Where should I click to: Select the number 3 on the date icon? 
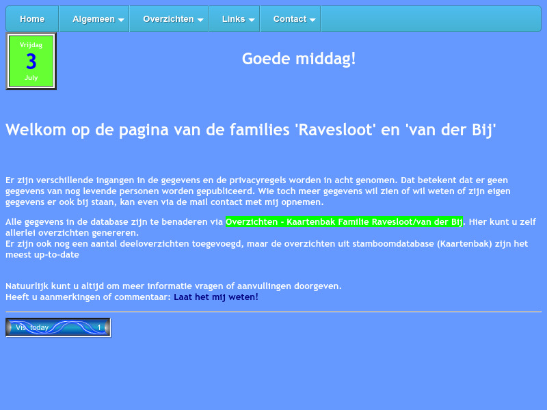pos(31,61)
